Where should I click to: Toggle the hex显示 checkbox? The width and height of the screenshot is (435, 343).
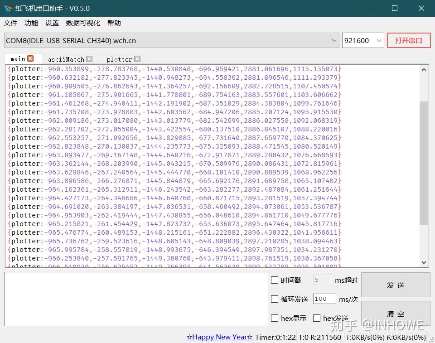tap(275, 318)
